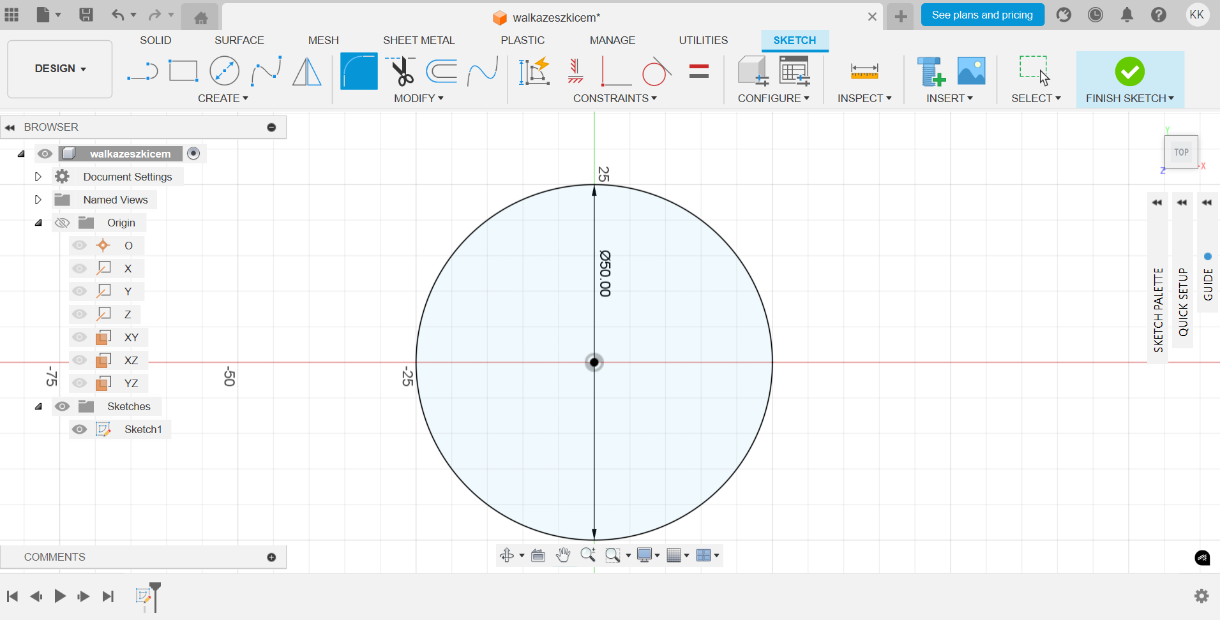Image resolution: width=1220 pixels, height=620 pixels.
Task: Select the Measure tool
Action: (864, 71)
